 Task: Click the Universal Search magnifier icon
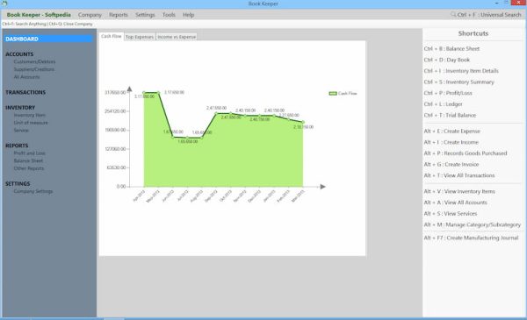453,14
